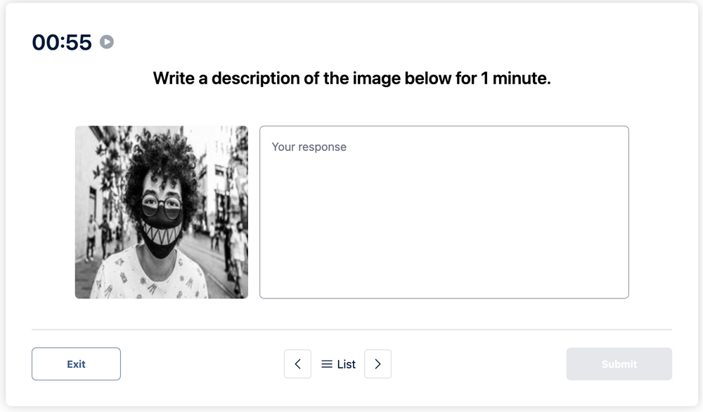Click the Your response placeholder text
This screenshot has height=412, width=703.
point(310,147)
